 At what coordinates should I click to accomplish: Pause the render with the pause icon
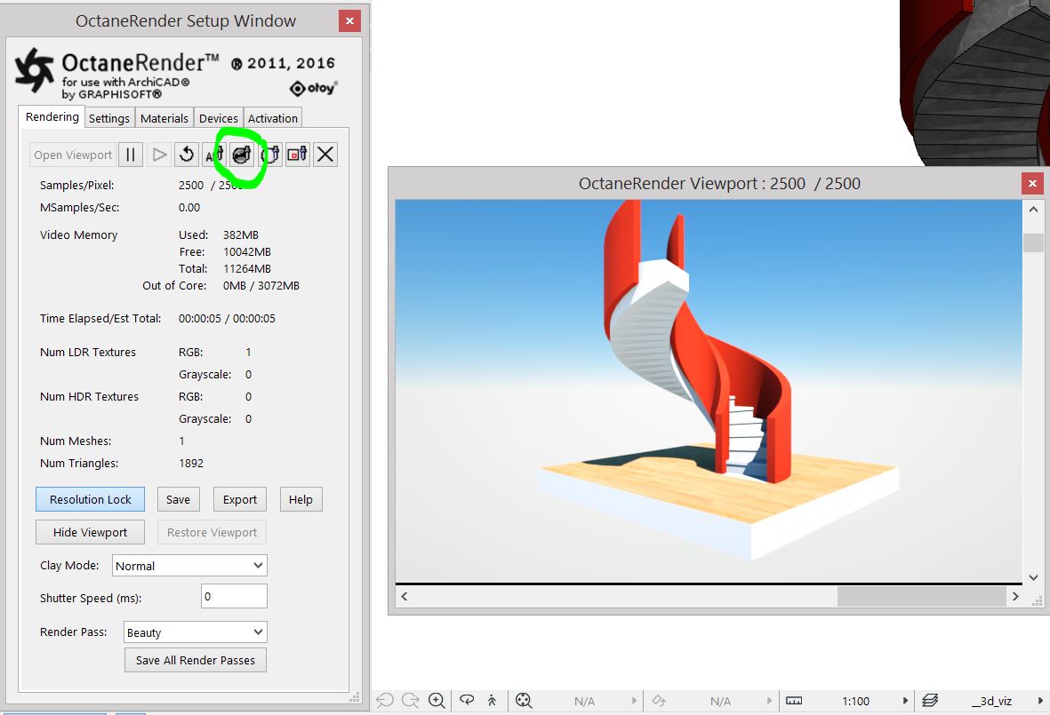(x=131, y=155)
